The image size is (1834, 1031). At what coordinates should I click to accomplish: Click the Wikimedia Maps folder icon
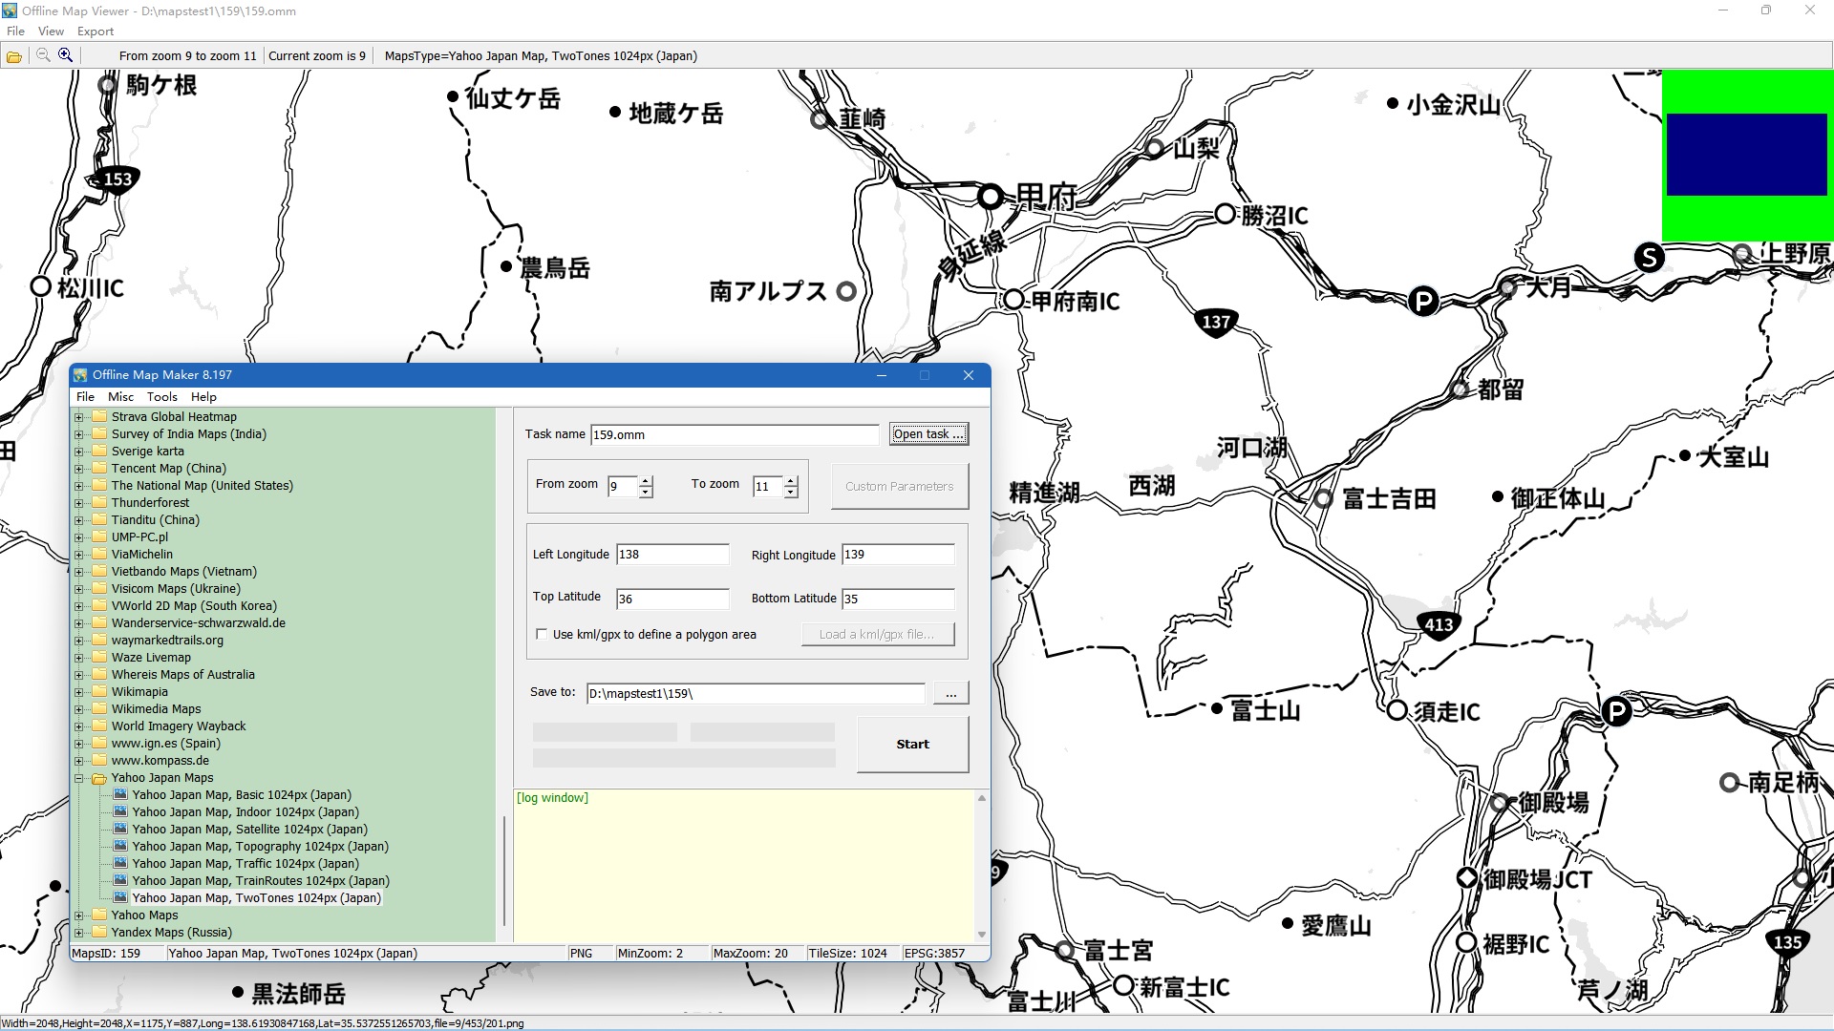pos(99,709)
